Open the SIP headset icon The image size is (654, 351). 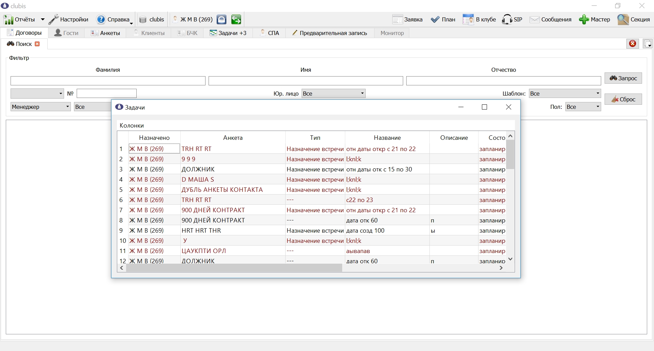(507, 19)
